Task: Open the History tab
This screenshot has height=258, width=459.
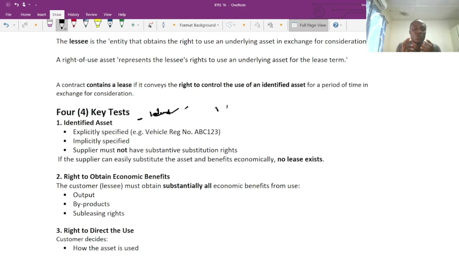Action: pyautogui.click(x=73, y=14)
